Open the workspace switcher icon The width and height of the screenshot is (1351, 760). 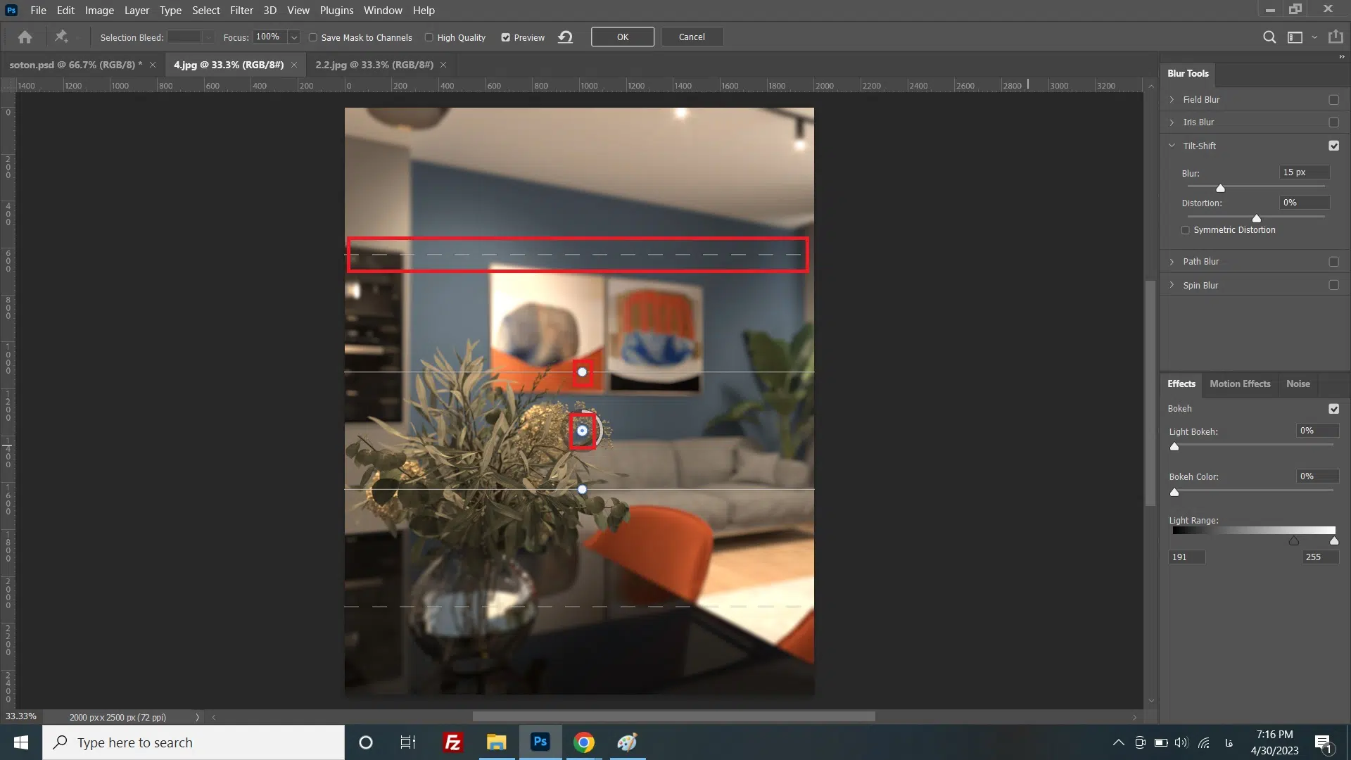point(1295,37)
